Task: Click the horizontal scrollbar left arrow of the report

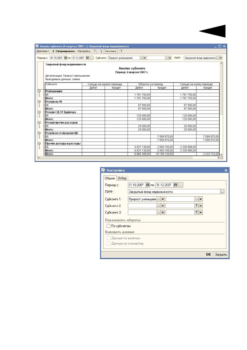Action: [x=39, y=158]
